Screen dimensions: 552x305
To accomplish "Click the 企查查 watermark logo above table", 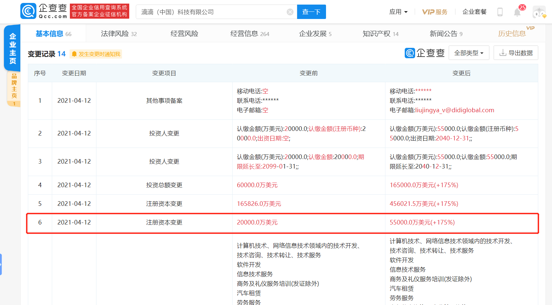I will pyautogui.click(x=425, y=53).
